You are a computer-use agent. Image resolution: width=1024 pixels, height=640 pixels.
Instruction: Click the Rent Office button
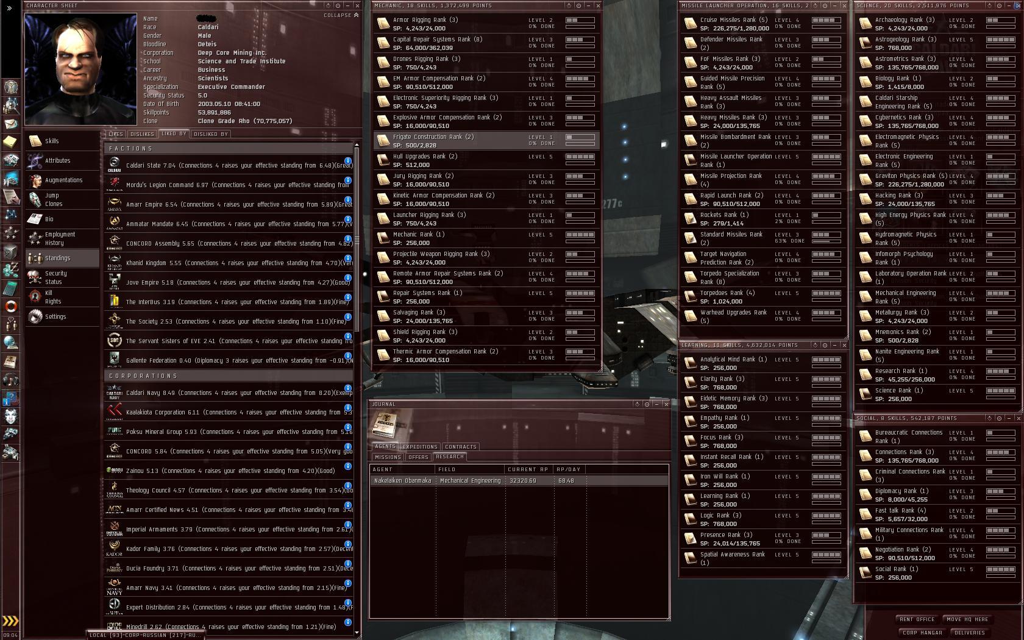tap(917, 619)
